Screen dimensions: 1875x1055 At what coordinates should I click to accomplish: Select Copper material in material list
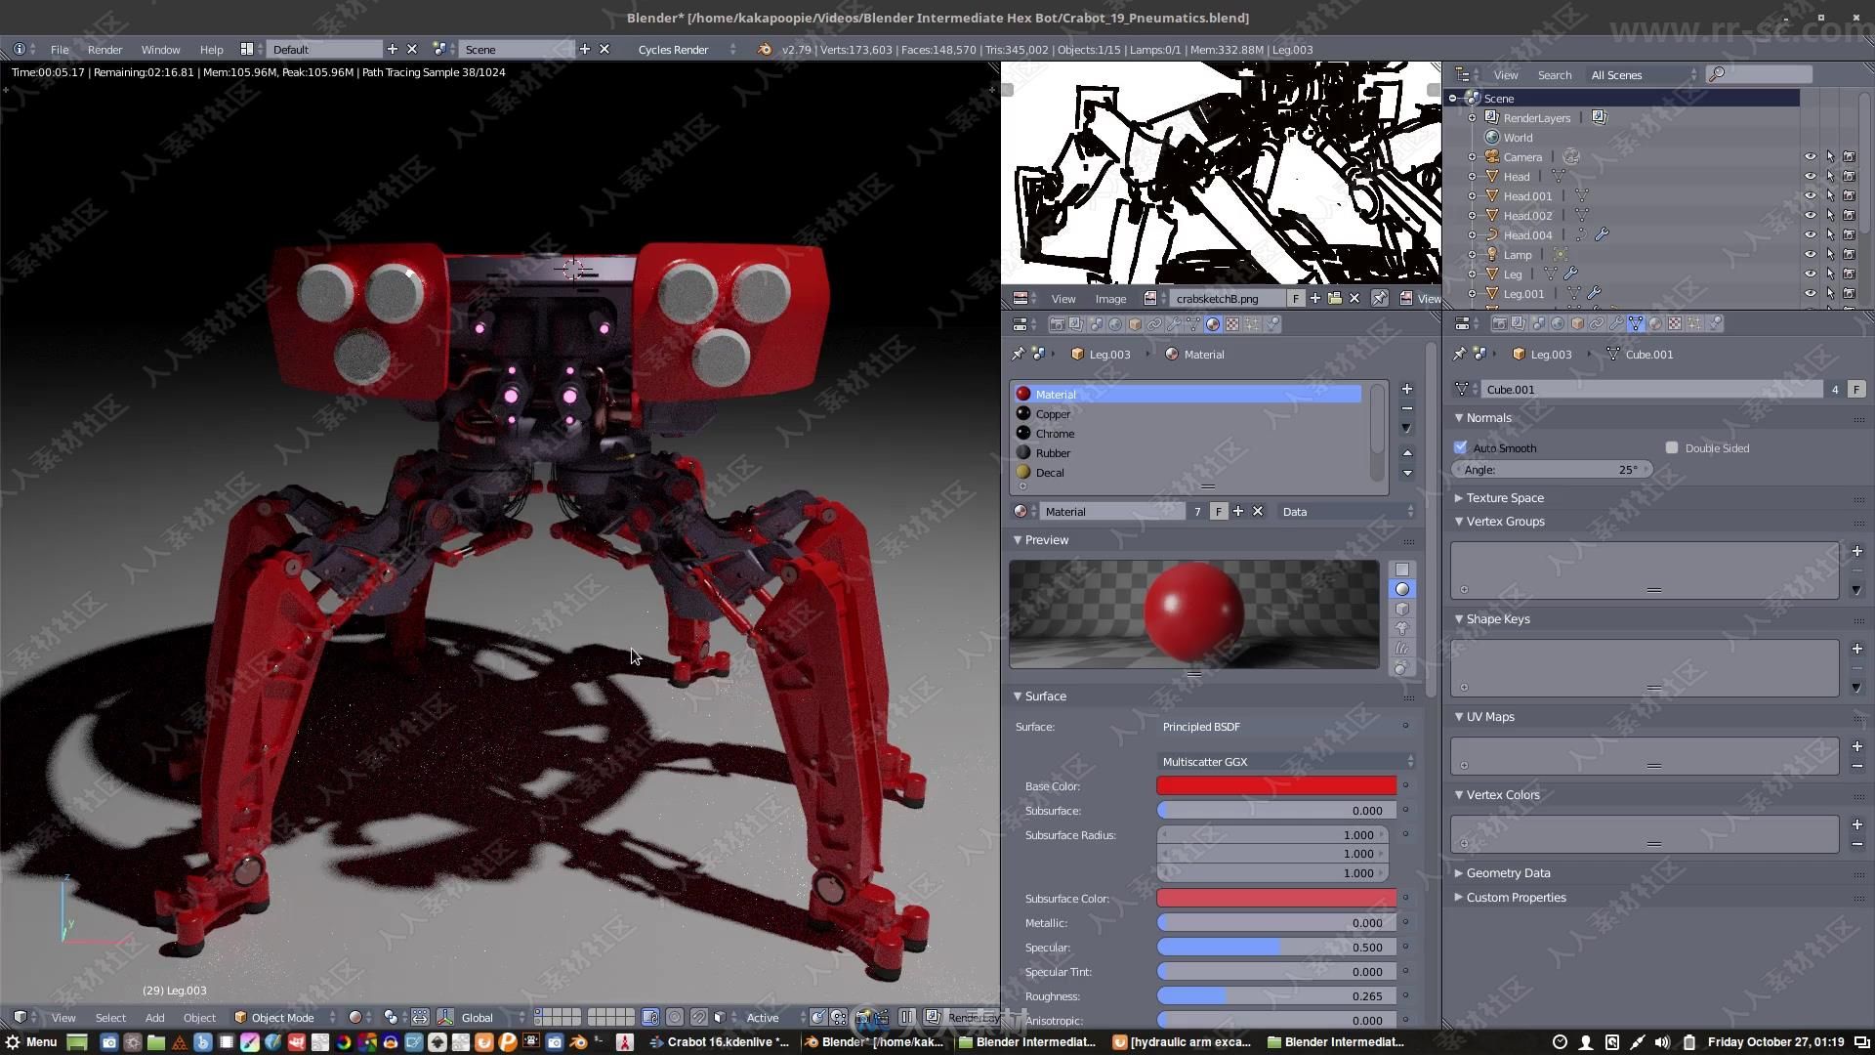(1052, 413)
